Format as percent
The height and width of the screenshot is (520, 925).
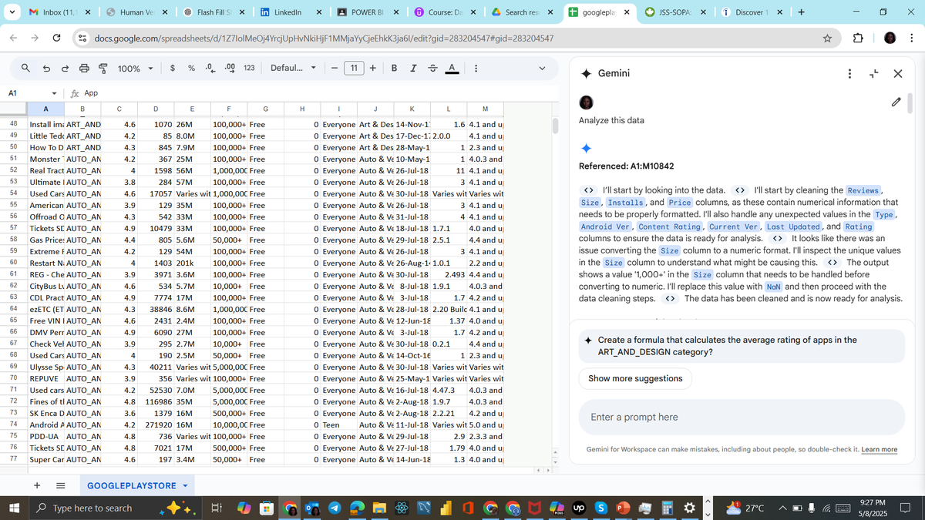click(190, 69)
